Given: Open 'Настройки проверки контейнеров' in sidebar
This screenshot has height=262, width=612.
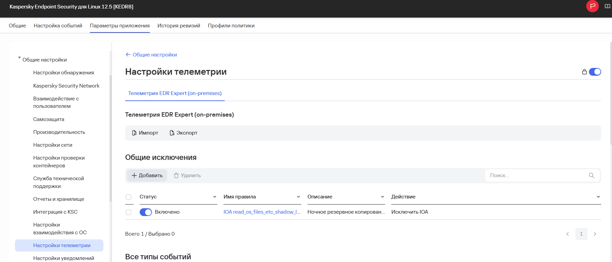Looking at the screenshot, I should click(x=59, y=162).
